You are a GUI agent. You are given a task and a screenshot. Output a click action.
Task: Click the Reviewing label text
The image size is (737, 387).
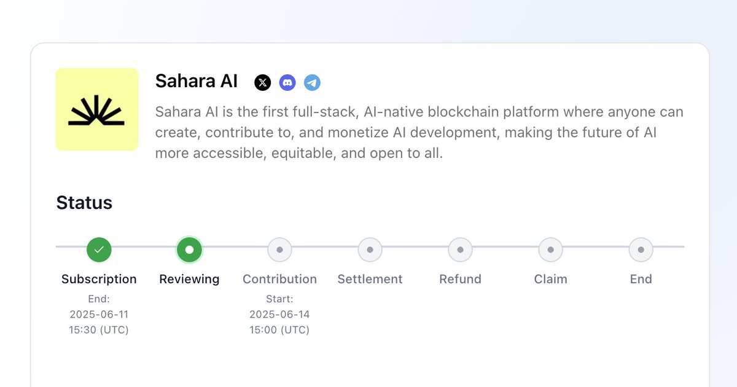(189, 279)
